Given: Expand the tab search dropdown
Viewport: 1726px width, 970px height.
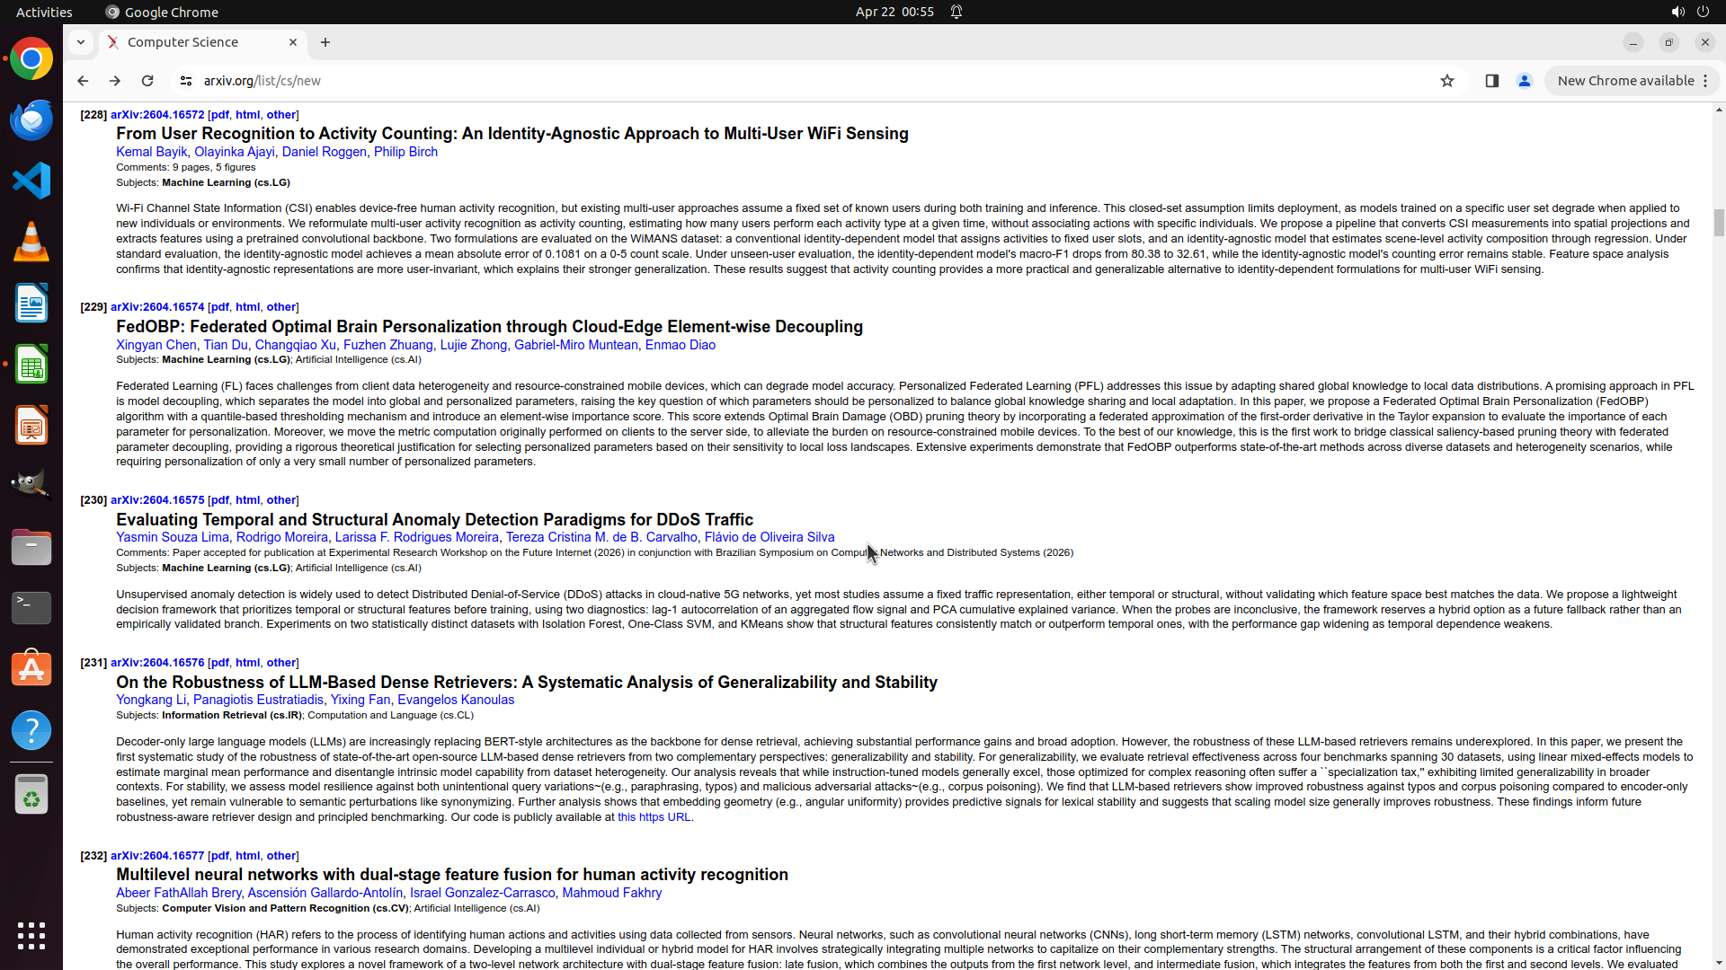Looking at the screenshot, I should coord(81,42).
